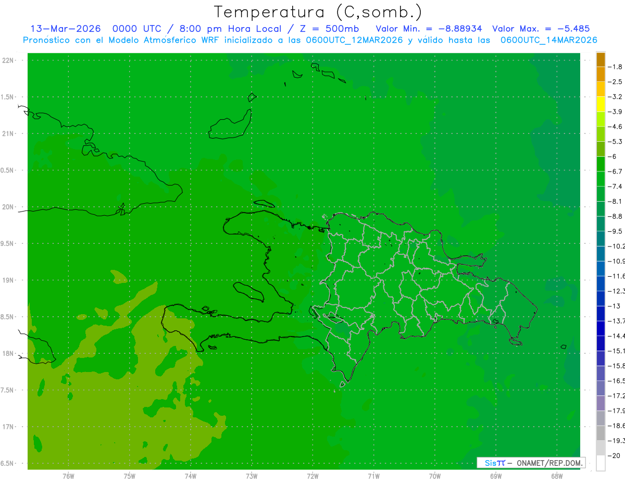Click the '21N' latitude label
The width and height of the screenshot is (625, 483).
8,133
